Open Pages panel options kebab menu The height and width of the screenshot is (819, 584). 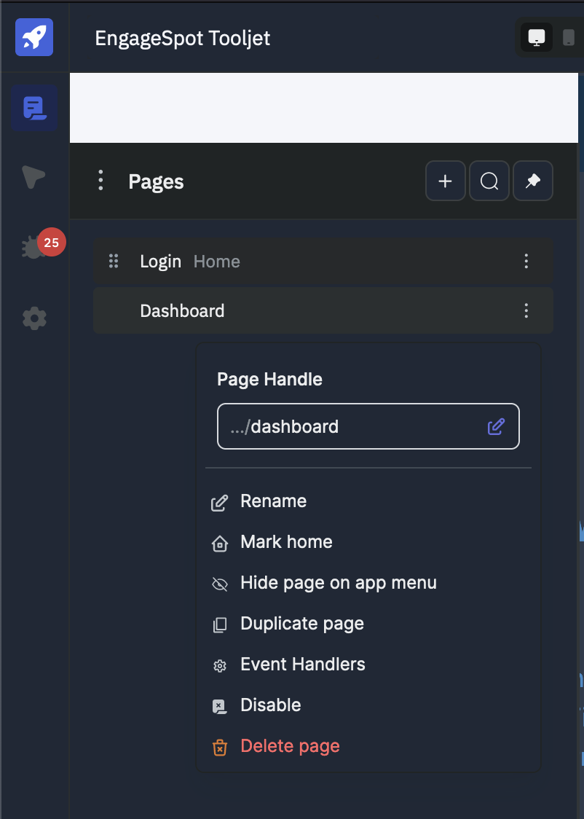[x=100, y=181]
